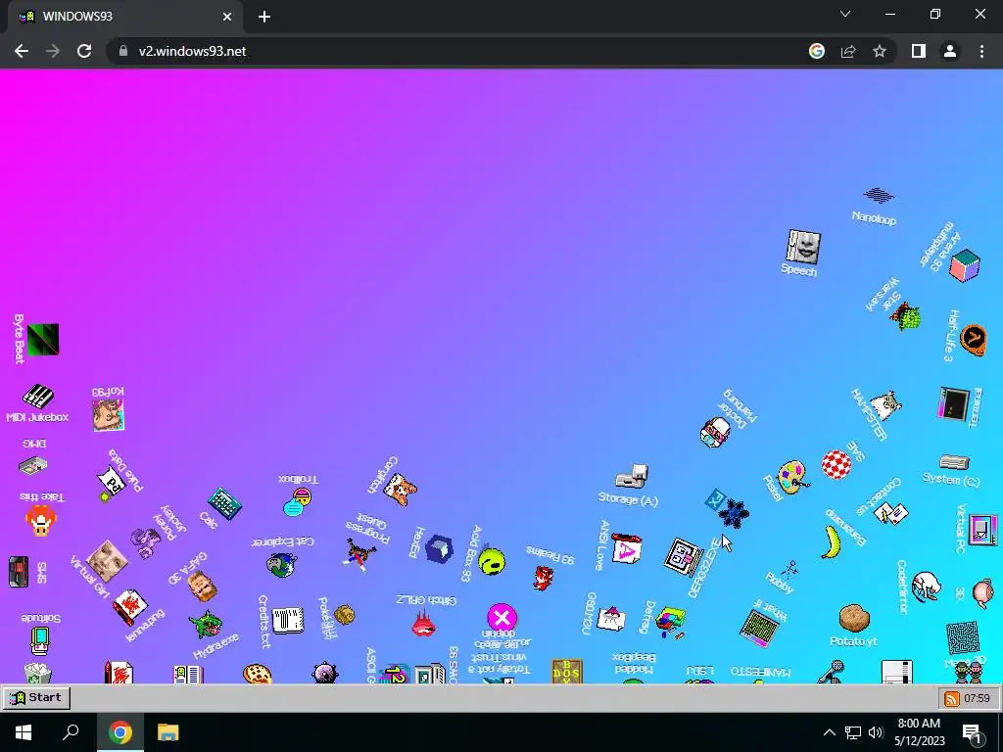Launch the Robby stick figure icon
Viewport: 1003px width, 752px height.
tap(790, 569)
